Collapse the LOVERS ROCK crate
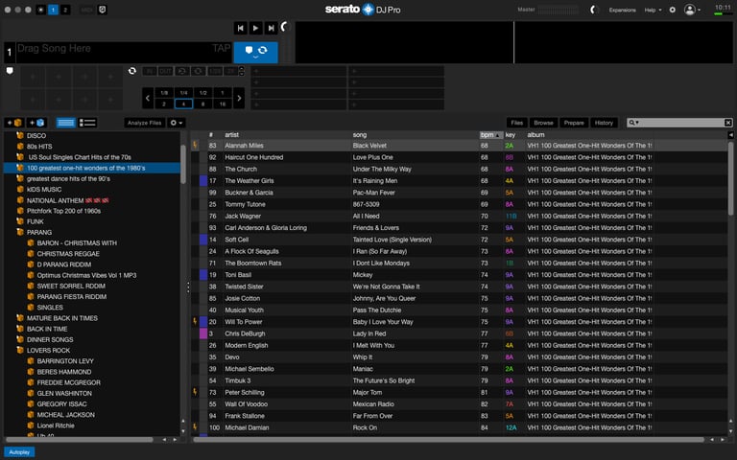This screenshot has width=737, height=460. tap(20, 350)
